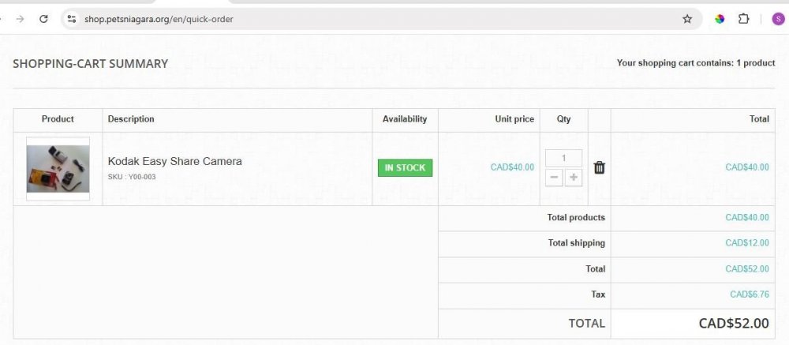Open the purple S profile avatar

(778, 19)
